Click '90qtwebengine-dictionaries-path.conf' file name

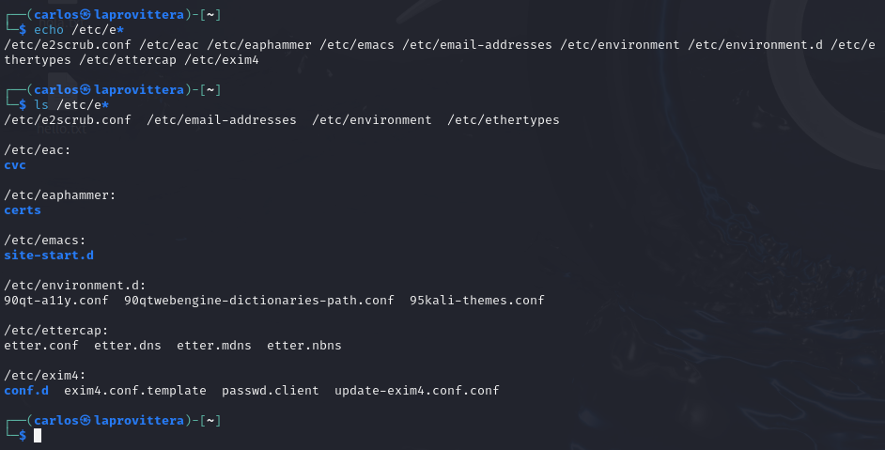(259, 301)
